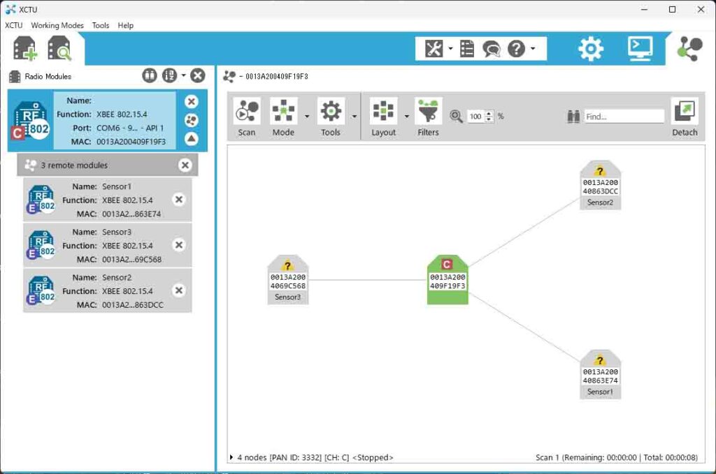Image resolution: width=716 pixels, height=474 pixels.
Task: Select the Sensor1 remote module
Action: pyautogui.click(x=107, y=200)
